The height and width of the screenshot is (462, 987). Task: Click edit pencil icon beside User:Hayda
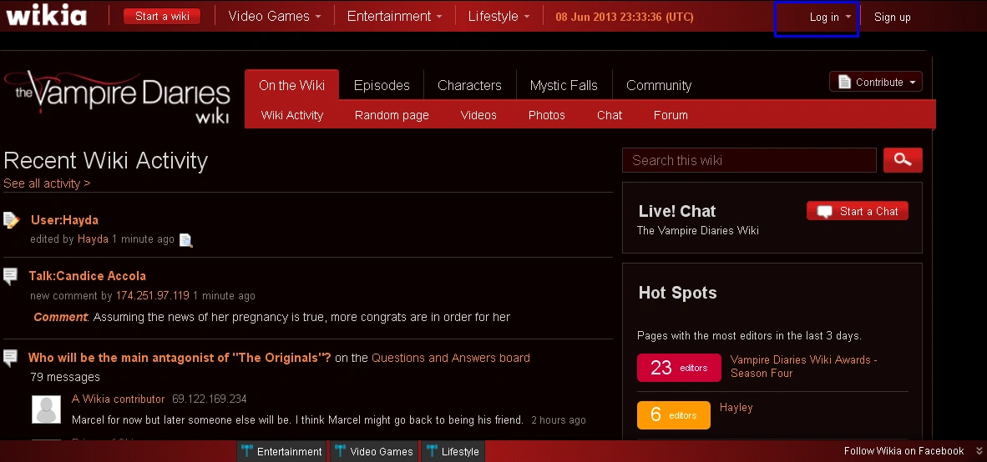[x=11, y=220]
